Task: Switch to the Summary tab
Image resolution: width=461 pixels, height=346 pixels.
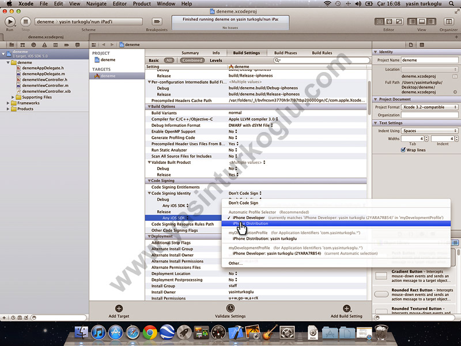Action: (190, 53)
